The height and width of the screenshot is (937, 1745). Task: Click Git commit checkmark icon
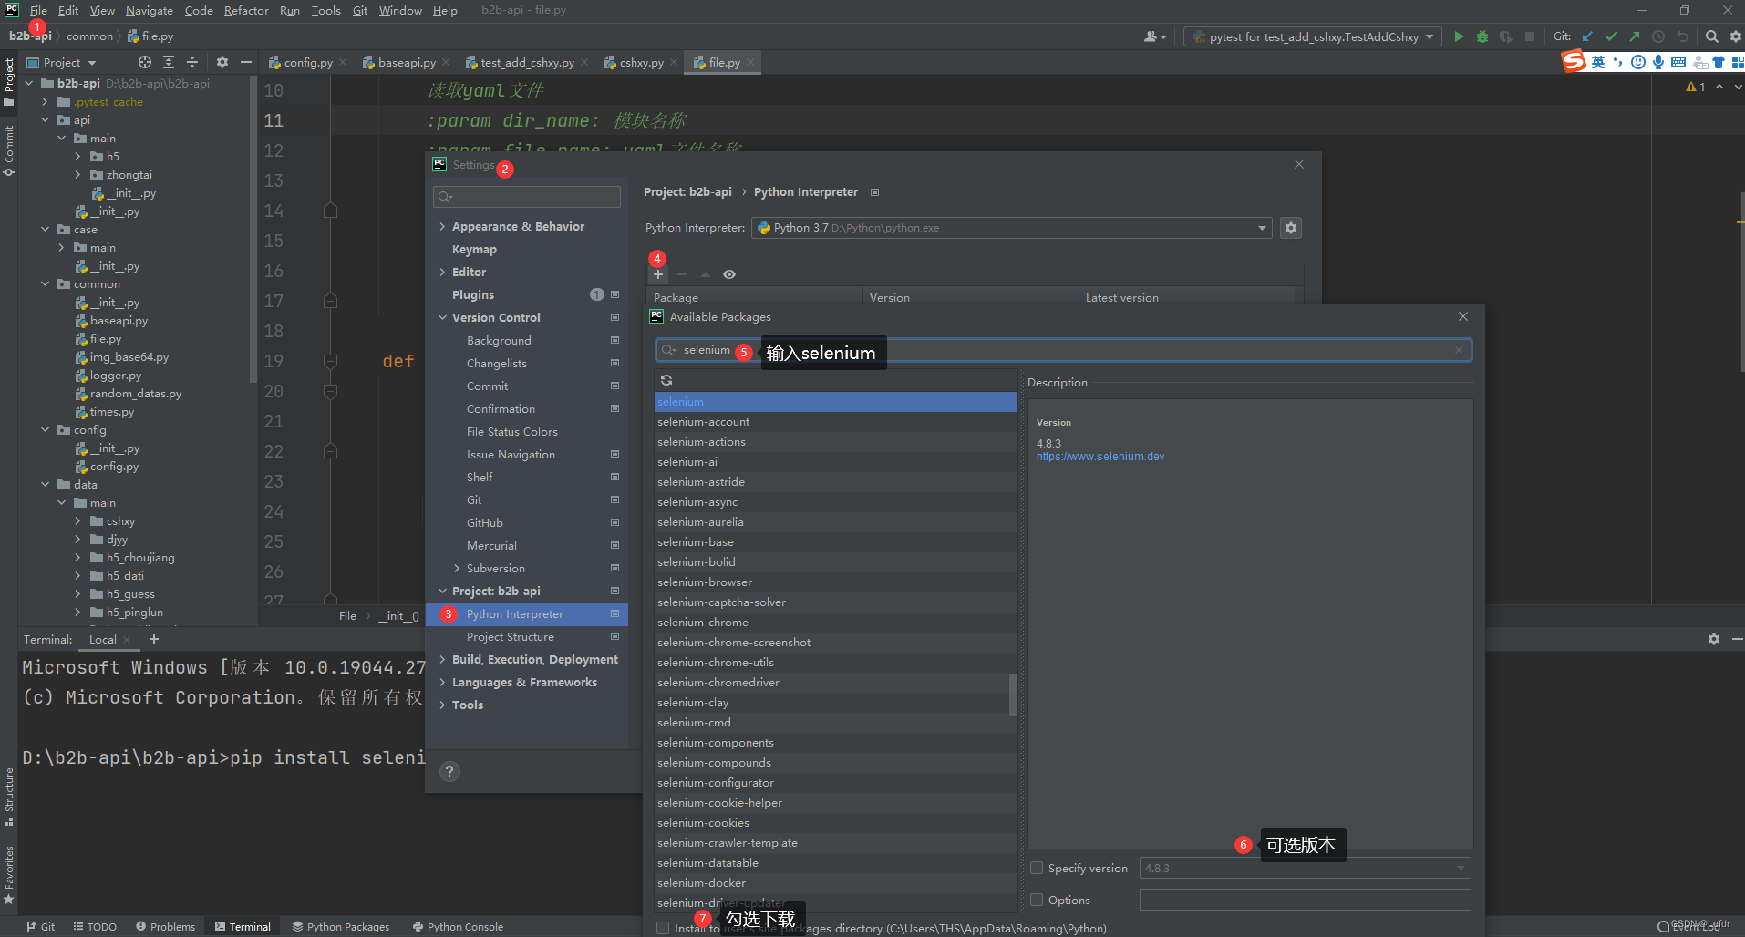point(1611,36)
